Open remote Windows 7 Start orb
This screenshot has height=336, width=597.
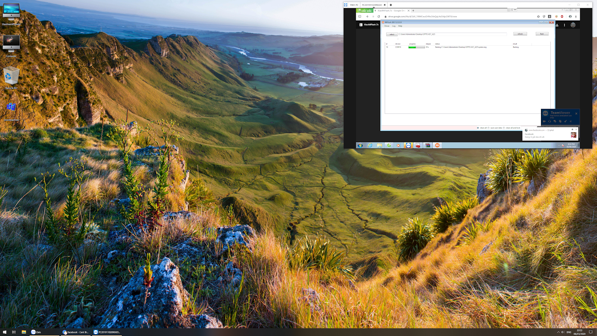click(x=360, y=145)
